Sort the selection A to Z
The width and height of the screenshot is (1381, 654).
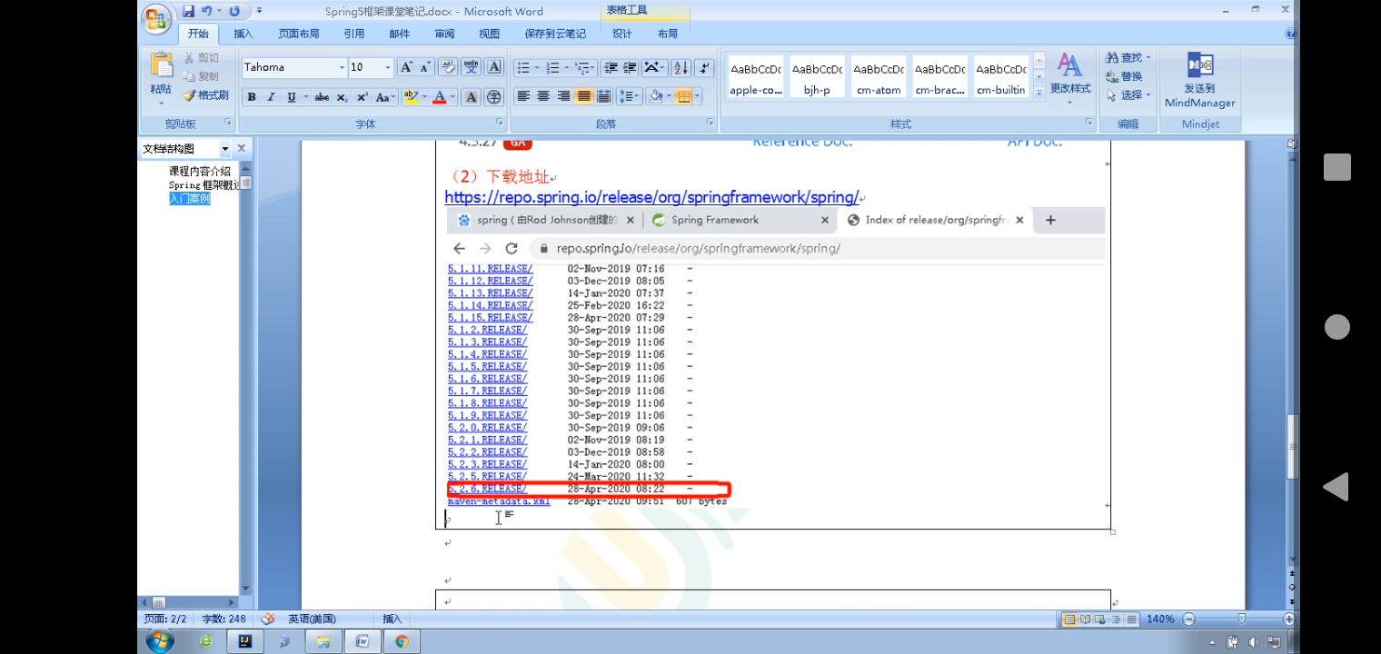(x=681, y=68)
